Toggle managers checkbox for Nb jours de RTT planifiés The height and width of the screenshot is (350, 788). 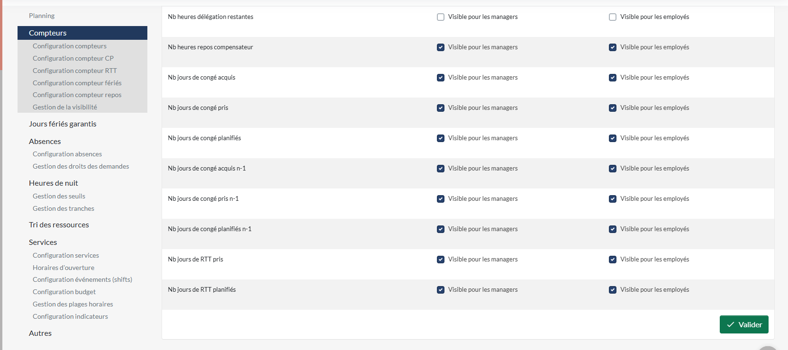click(x=441, y=290)
